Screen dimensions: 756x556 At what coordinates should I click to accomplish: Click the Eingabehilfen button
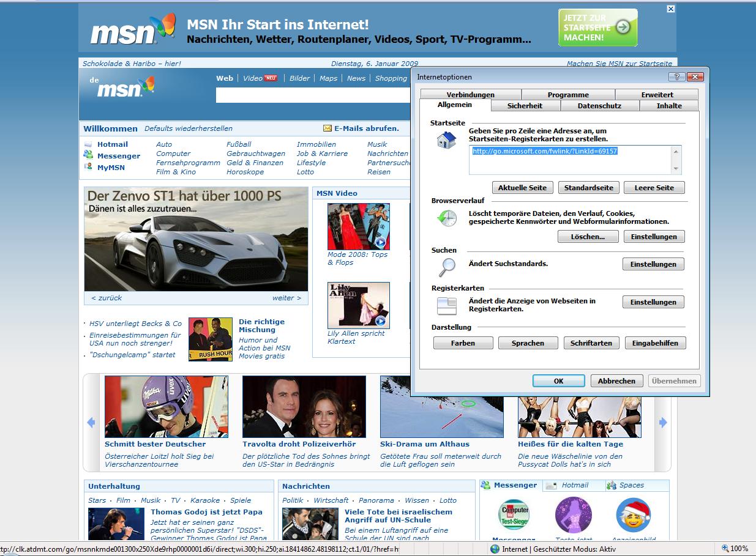[655, 343]
